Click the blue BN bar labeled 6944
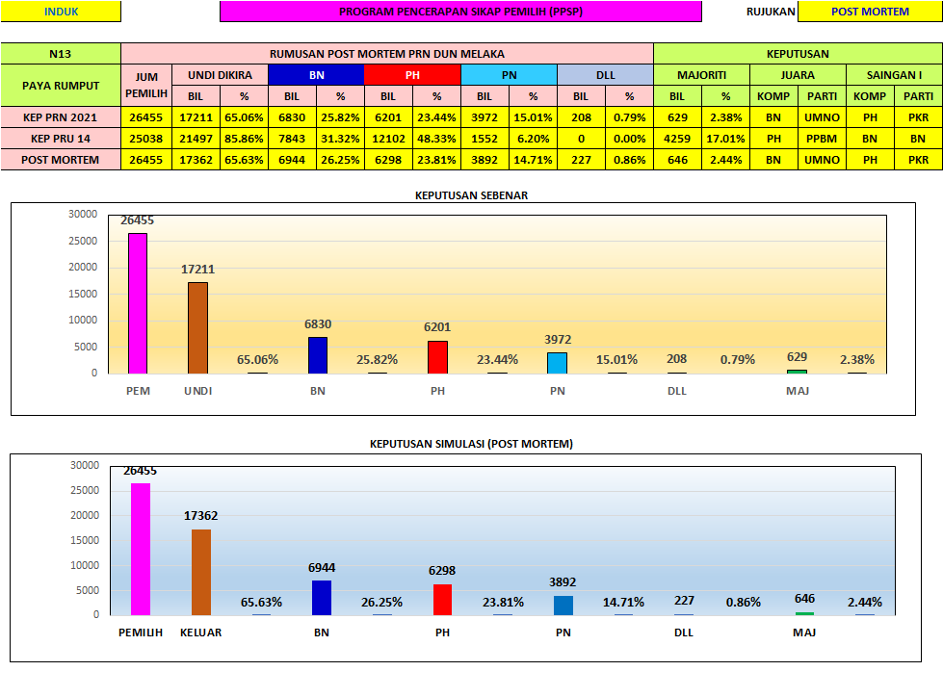Image resolution: width=943 pixels, height=697 pixels. tap(322, 598)
